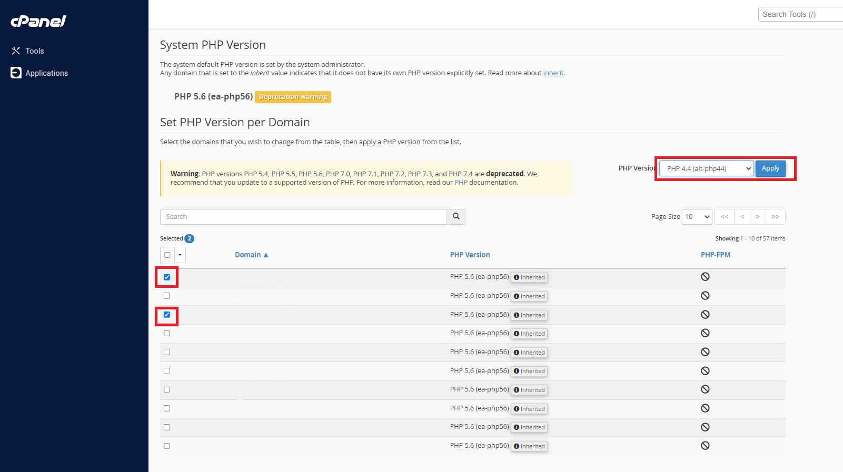This screenshot has height=472, width=843.
Task: Click the 'Set PHP Version per Domain' heading
Action: pyautogui.click(x=235, y=122)
